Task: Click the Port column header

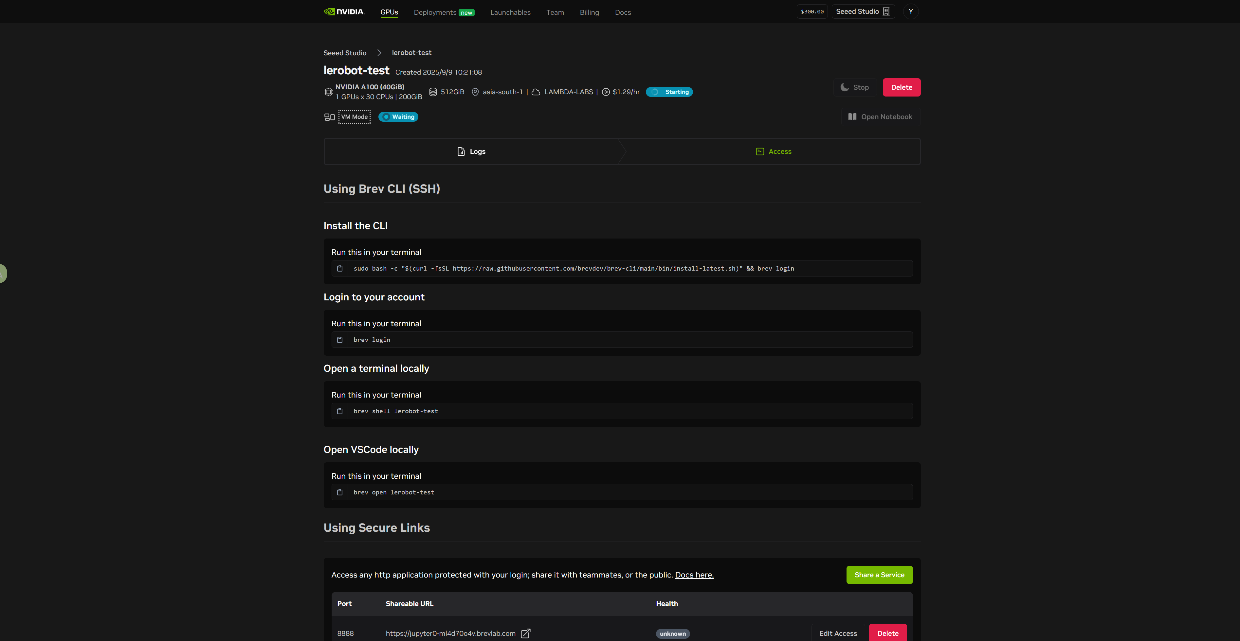Action: (344, 604)
